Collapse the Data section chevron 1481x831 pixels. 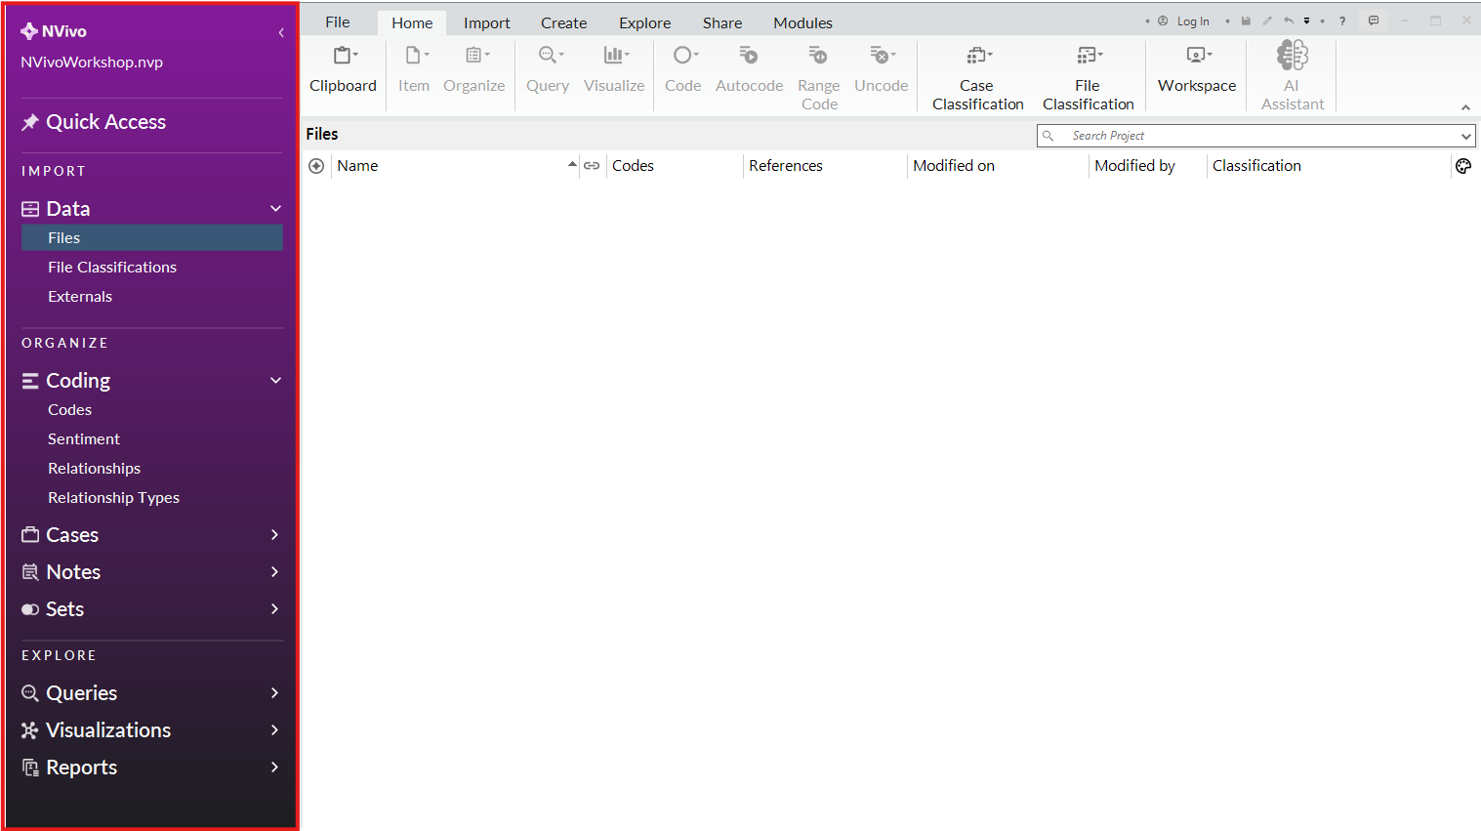[x=275, y=208]
